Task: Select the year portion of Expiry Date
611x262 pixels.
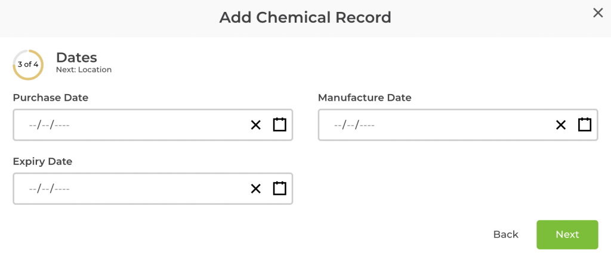Action: [62, 189]
